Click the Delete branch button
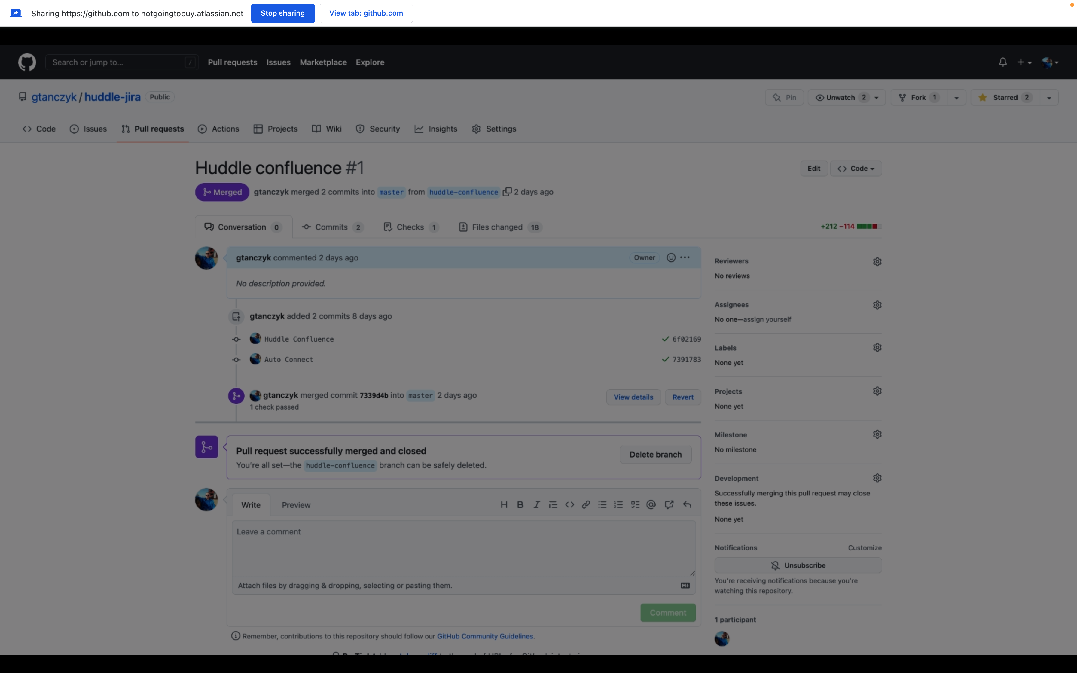1077x673 pixels. click(655, 455)
